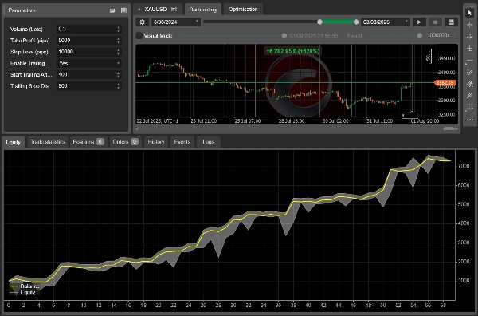Click the Parameters panel title
Image resolution: width=478 pixels, height=316 pixels.
[22, 10]
